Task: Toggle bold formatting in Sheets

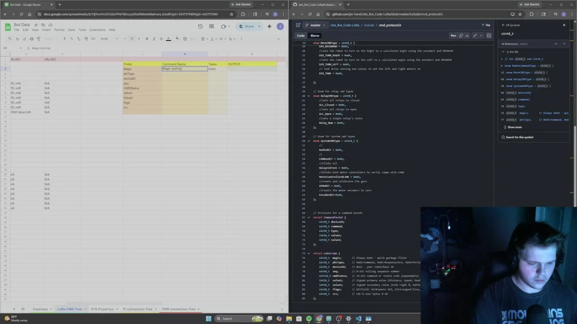Action: [x=147, y=39]
